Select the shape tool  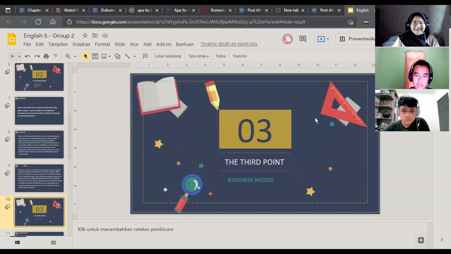(x=118, y=56)
